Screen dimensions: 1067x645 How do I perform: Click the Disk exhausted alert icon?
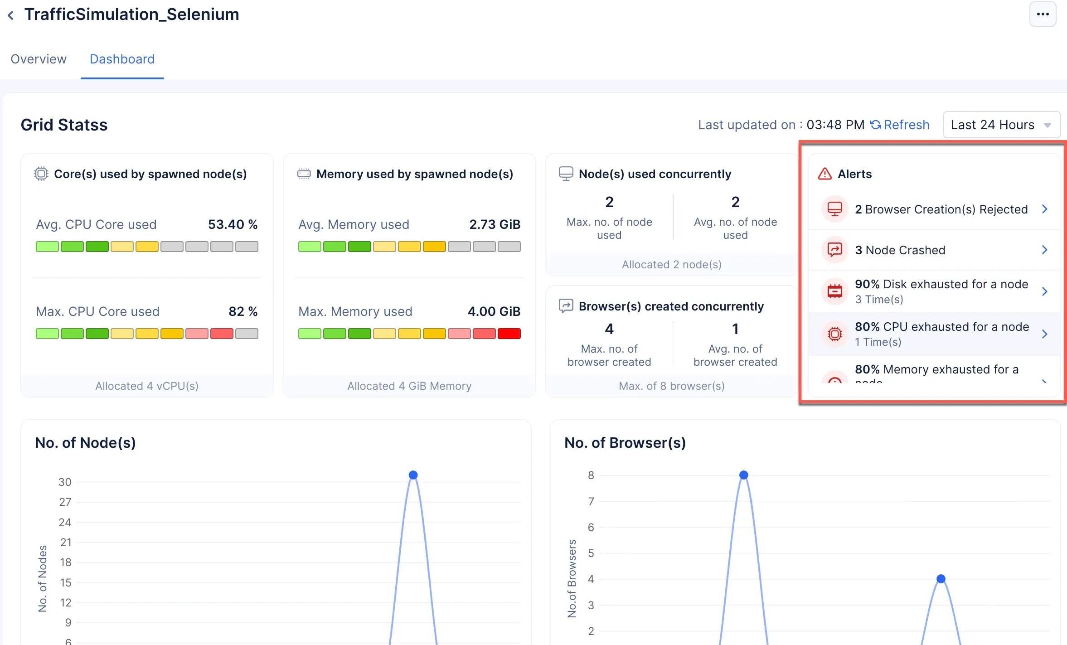point(834,291)
